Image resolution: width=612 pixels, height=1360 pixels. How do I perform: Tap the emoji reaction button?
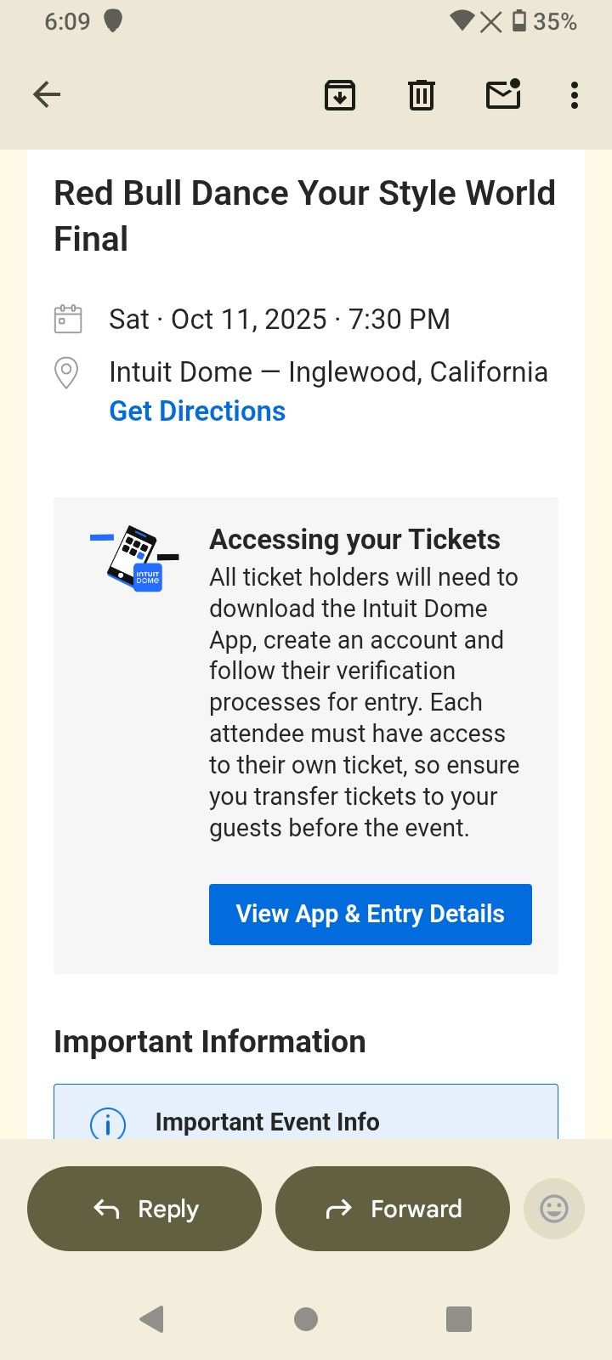click(x=554, y=1208)
